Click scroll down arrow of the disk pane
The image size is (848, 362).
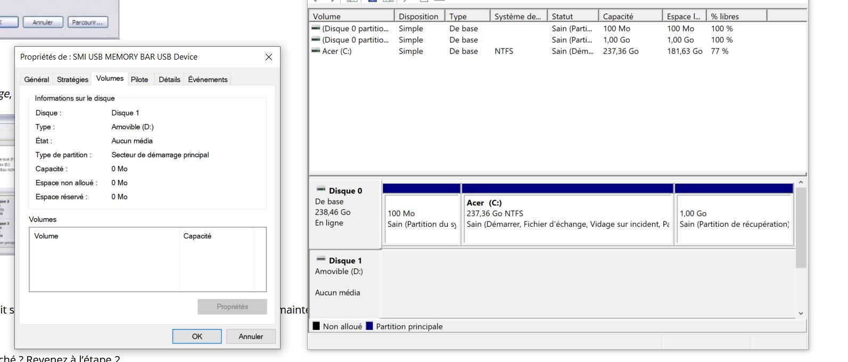pyautogui.click(x=801, y=314)
